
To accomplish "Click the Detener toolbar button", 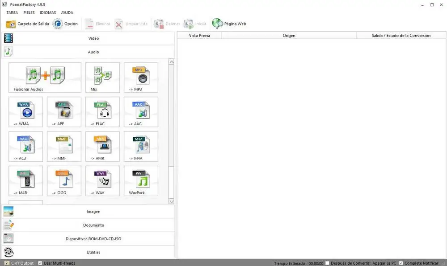I will pyautogui.click(x=167, y=24).
